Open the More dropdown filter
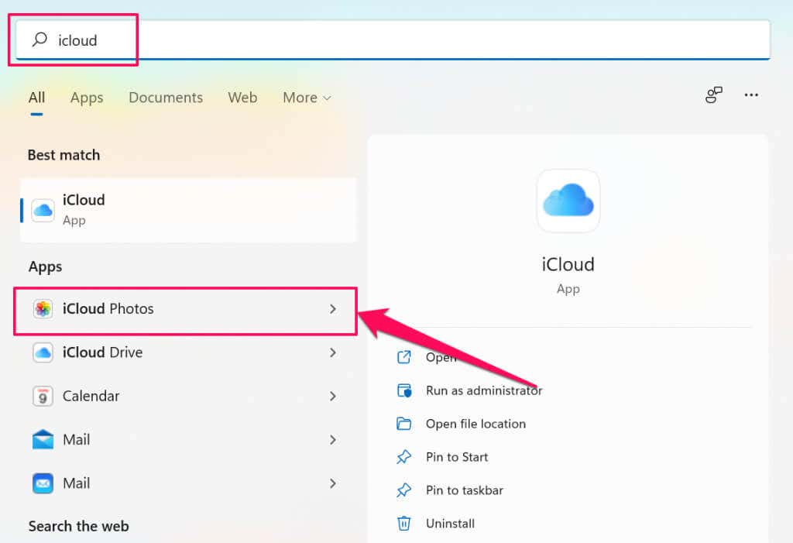 pyautogui.click(x=307, y=97)
